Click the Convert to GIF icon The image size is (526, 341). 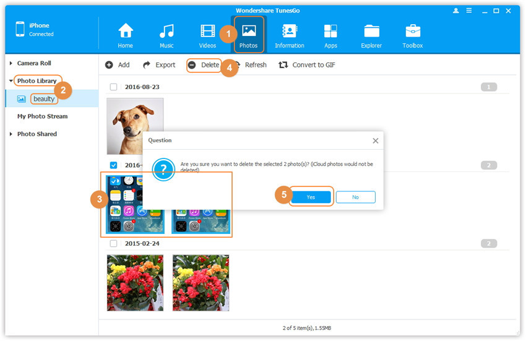pyautogui.click(x=283, y=65)
